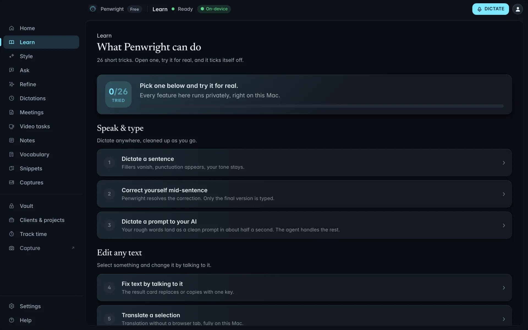Expand Correct yourself mid-sentence chevron
Image resolution: width=528 pixels, height=330 pixels.
pos(504,194)
